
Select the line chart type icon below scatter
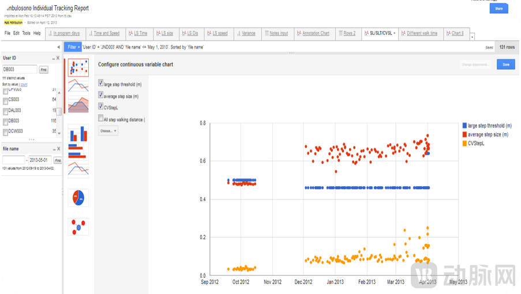[x=78, y=85]
